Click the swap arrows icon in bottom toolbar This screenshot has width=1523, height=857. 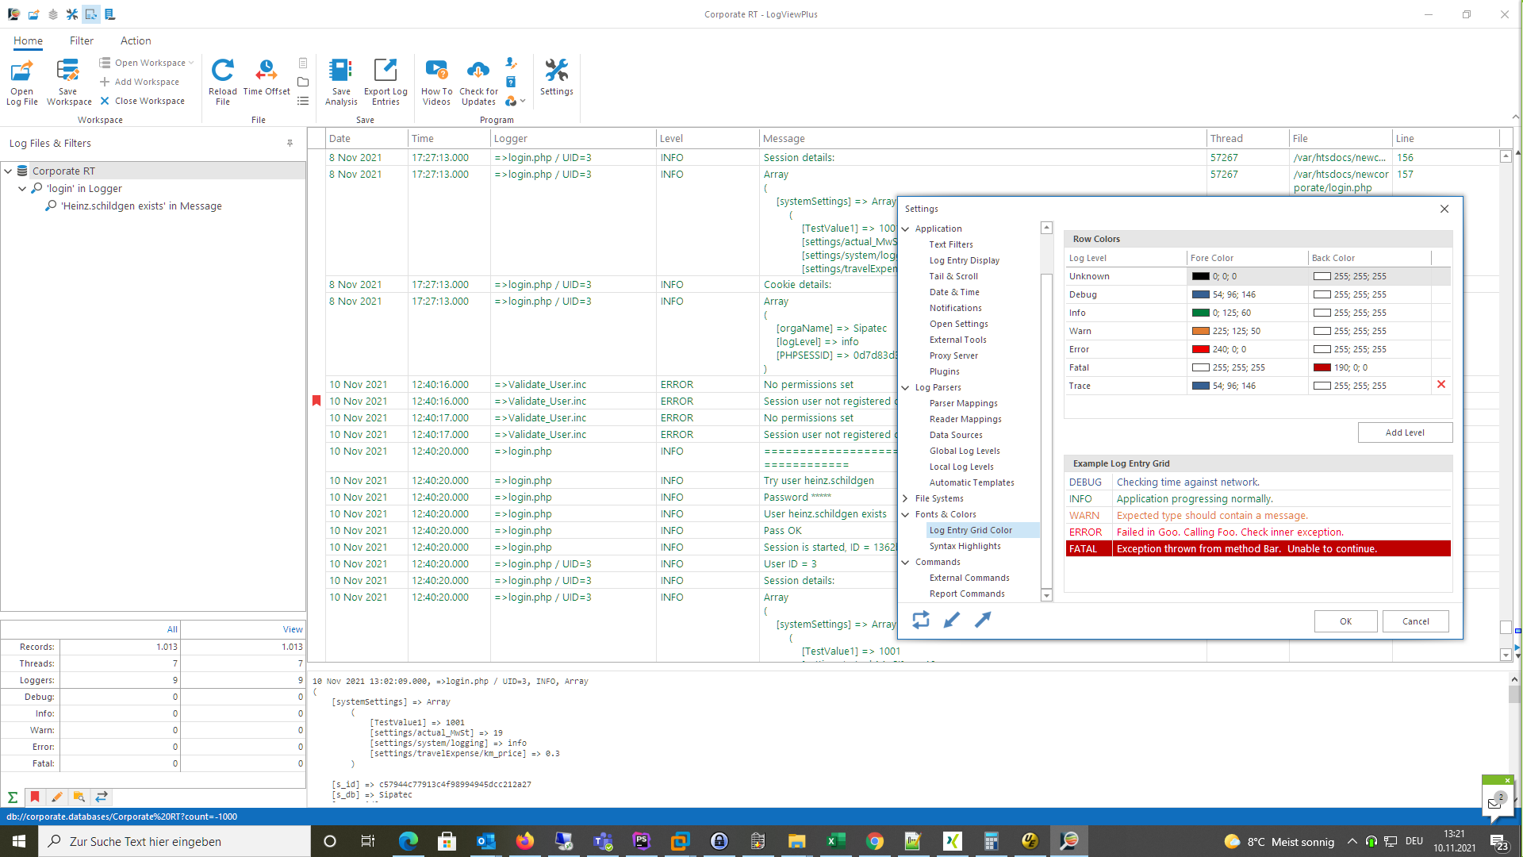pyautogui.click(x=102, y=797)
